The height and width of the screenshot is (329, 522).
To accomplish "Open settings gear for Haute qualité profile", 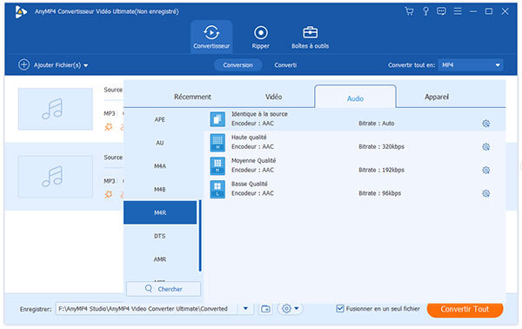I will point(485,147).
